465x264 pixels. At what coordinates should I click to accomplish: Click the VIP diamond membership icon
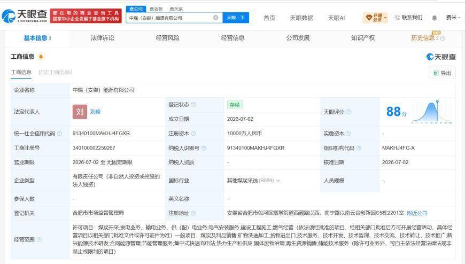coord(369,18)
